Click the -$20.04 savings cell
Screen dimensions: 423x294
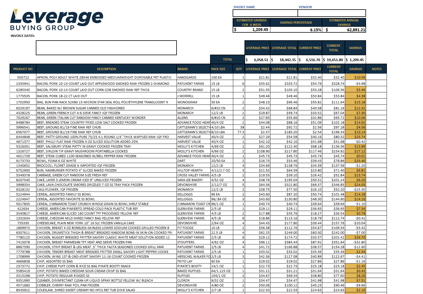point(356,223)
